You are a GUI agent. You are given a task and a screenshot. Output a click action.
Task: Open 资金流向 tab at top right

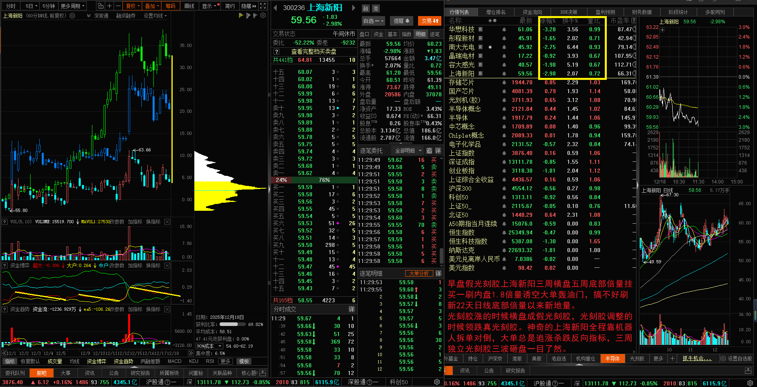click(x=532, y=12)
